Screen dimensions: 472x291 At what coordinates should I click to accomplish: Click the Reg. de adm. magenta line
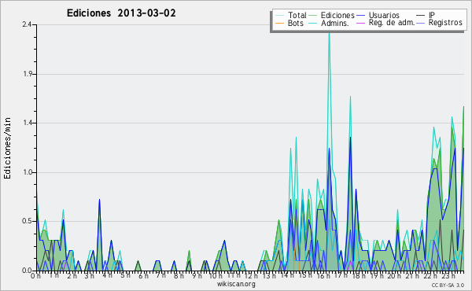click(360, 23)
